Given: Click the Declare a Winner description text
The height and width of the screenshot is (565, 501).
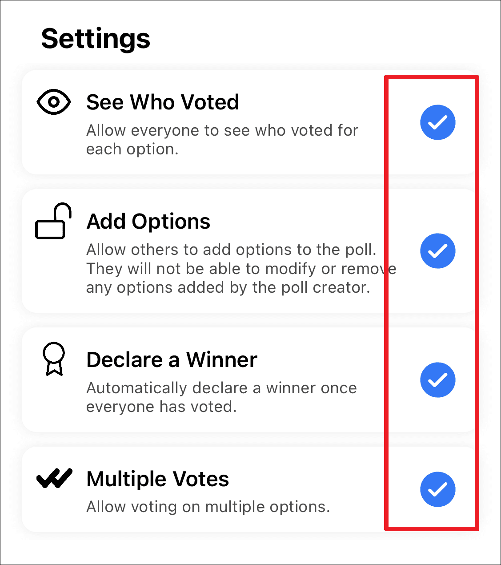Looking at the screenshot, I should [221, 397].
